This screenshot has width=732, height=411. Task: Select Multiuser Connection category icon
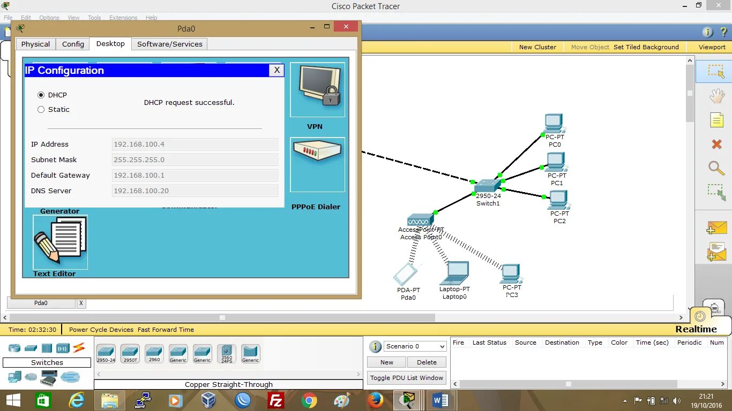70,377
